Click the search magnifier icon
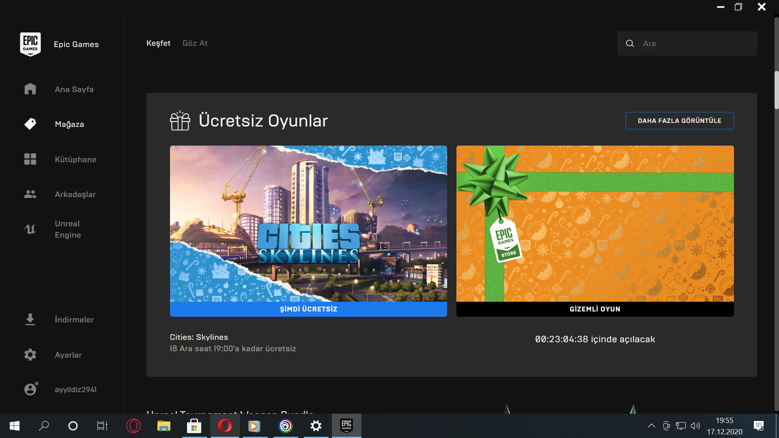The height and width of the screenshot is (438, 779). pos(630,43)
